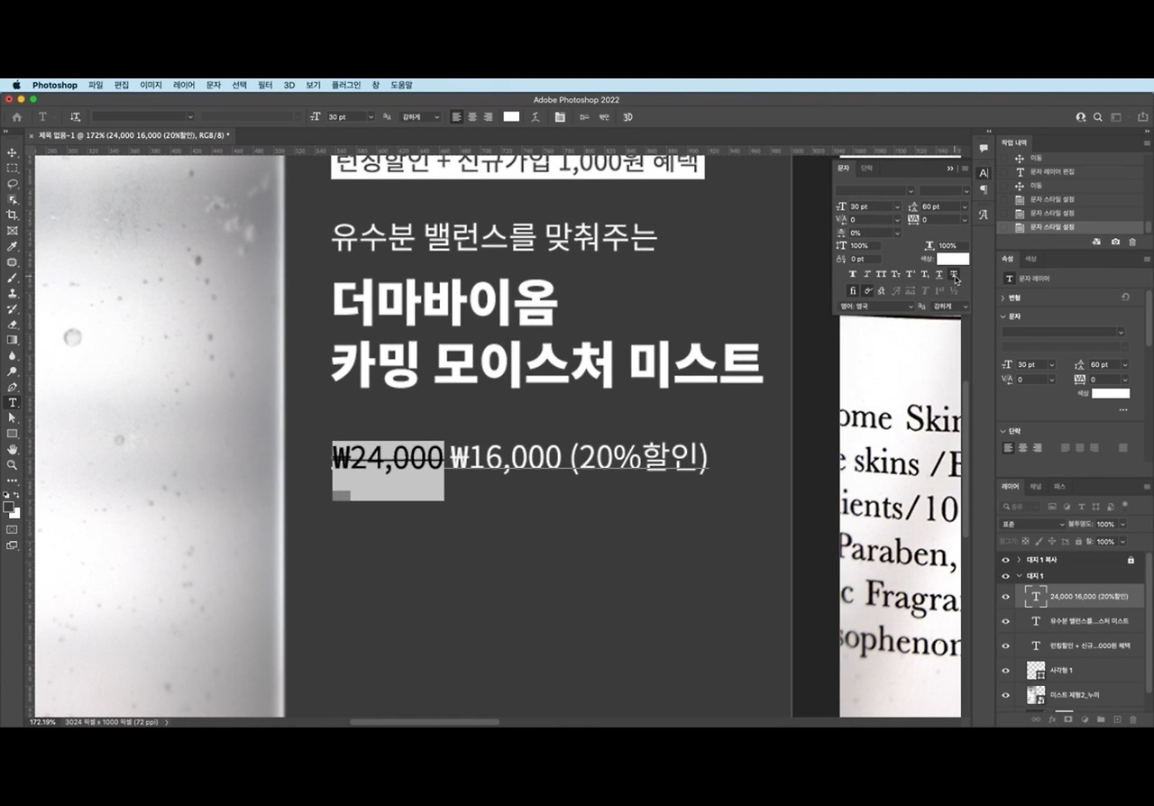Select the Pen tool
The width and height of the screenshot is (1154, 806).
point(13,387)
